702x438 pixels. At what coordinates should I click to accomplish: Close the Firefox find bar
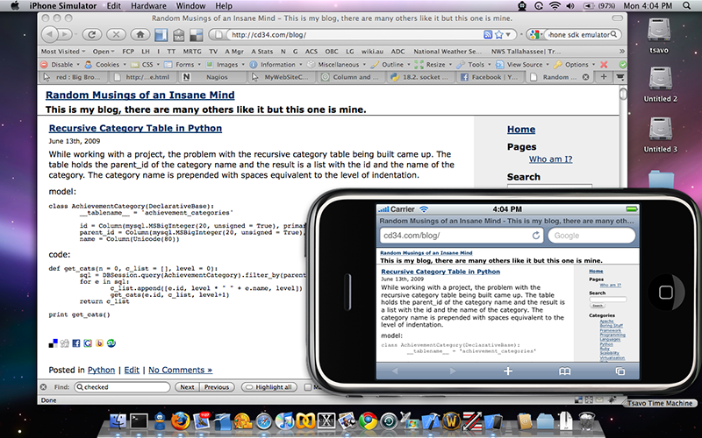tap(43, 387)
